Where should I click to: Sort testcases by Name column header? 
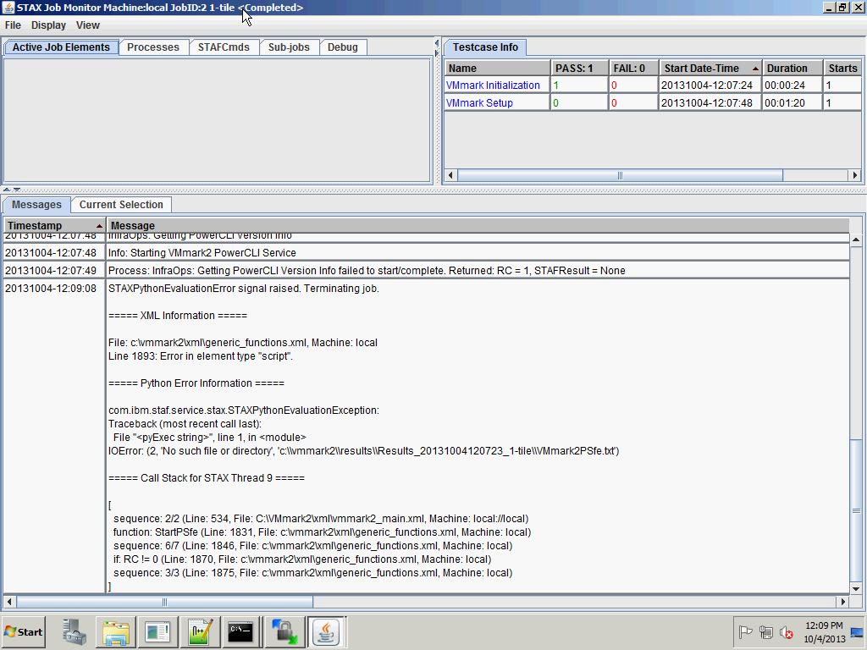pos(497,68)
